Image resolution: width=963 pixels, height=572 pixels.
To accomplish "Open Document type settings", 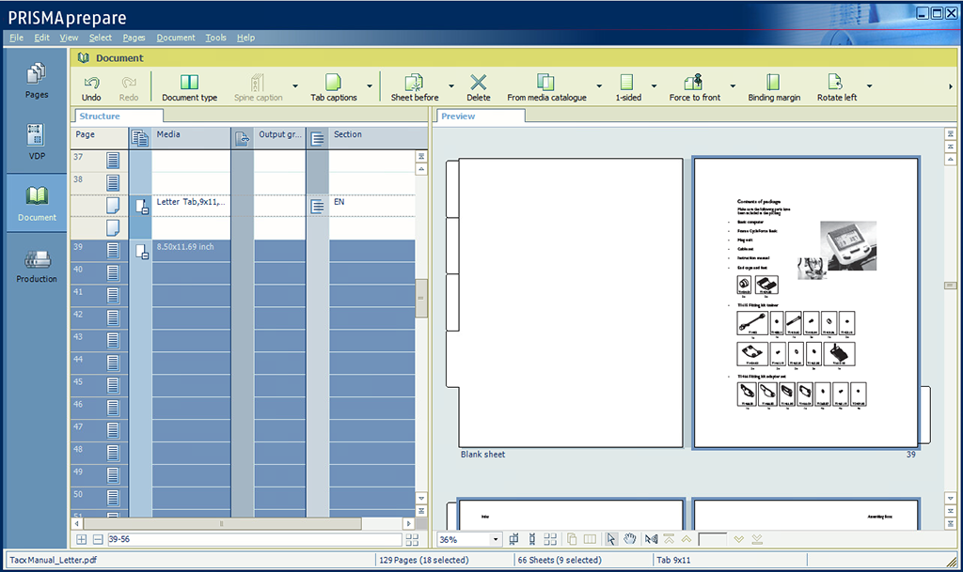I will pyautogui.click(x=189, y=87).
